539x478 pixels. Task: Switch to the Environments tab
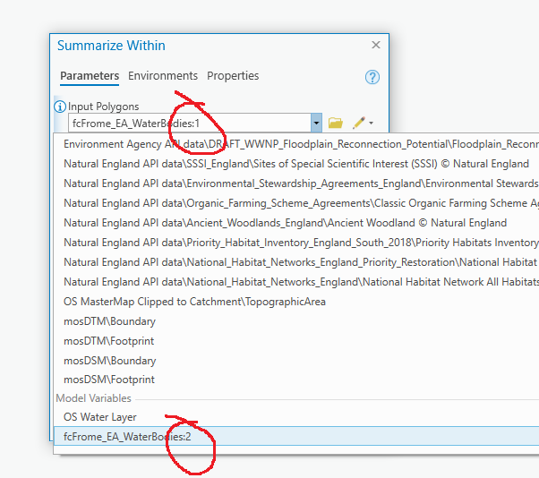point(163,75)
